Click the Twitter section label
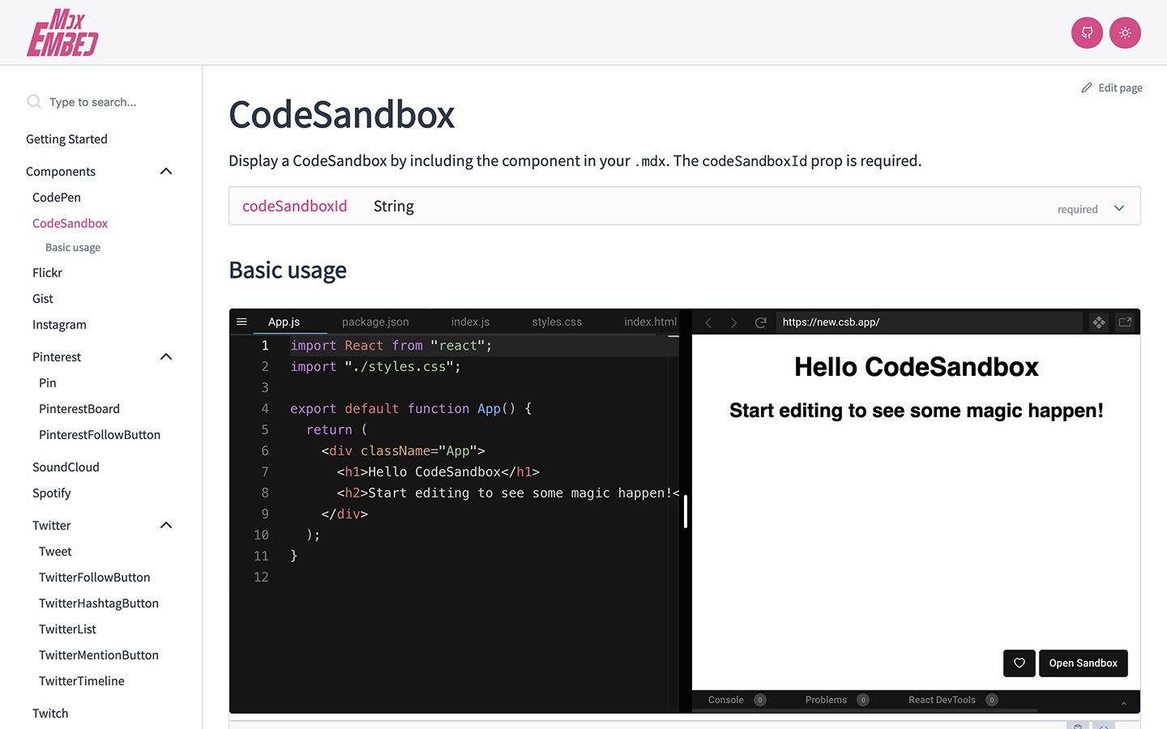This screenshot has height=729, width=1167. click(x=52, y=526)
